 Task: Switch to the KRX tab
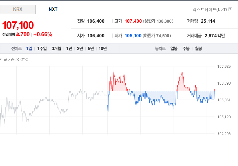coord(18,9)
